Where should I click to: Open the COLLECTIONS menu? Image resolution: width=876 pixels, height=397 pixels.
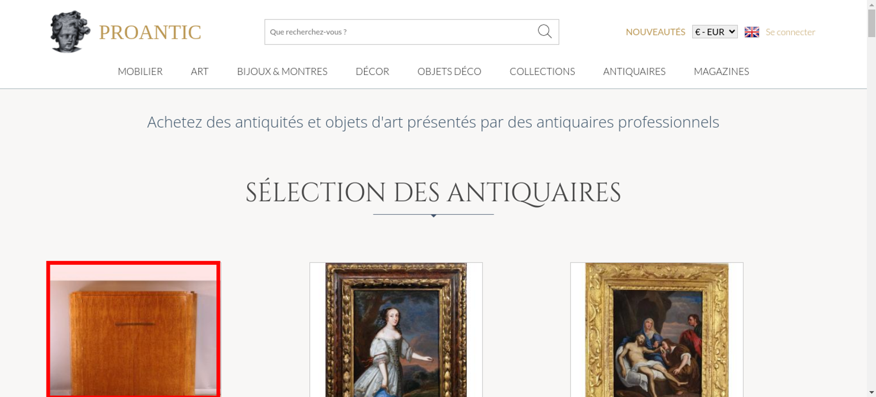pyautogui.click(x=542, y=71)
